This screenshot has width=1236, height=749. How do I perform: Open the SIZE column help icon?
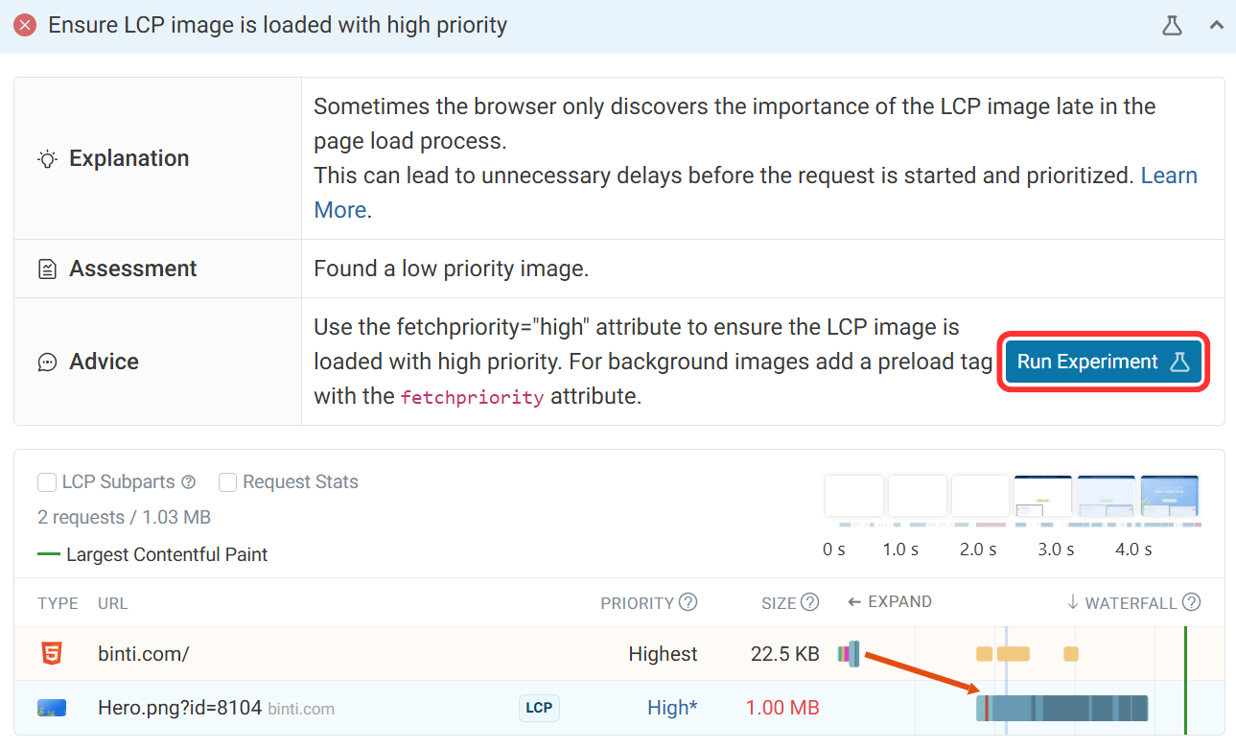[811, 601]
